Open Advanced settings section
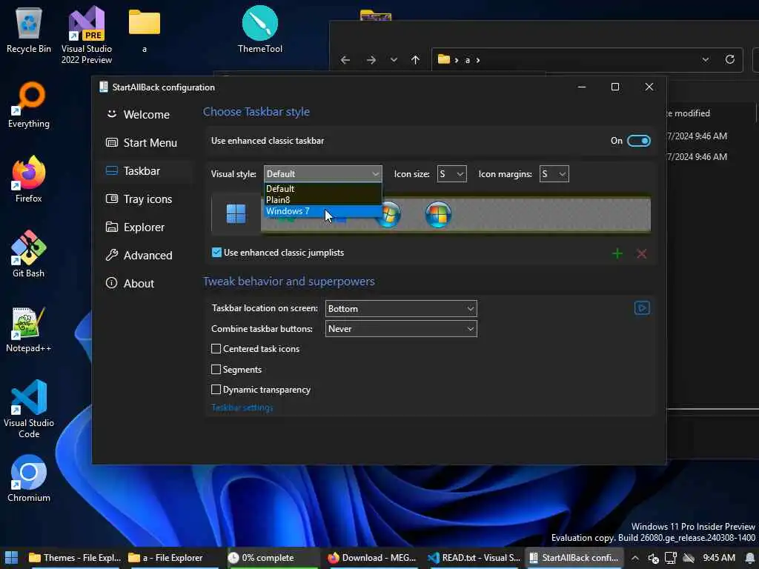Image resolution: width=759 pixels, height=569 pixels. [146, 255]
